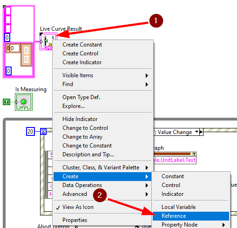This screenshot has height=228, width=237.
Task: Click the cluster constant's stepper arrows
Action: pos(8,48)
